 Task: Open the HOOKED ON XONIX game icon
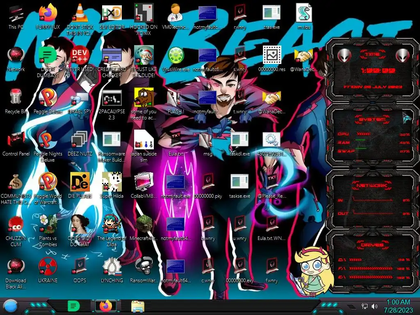pyautogui.click(x=144, y=19)
